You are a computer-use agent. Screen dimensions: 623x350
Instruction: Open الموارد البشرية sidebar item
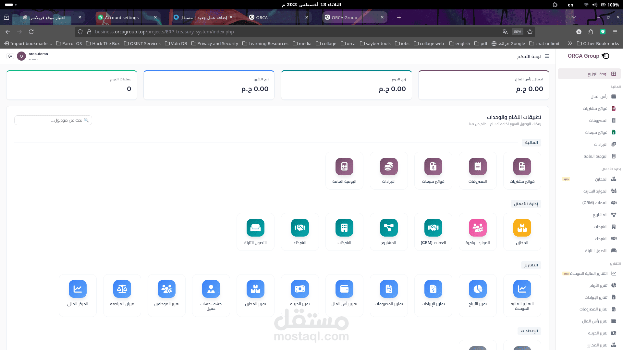(x=589, y=191)
